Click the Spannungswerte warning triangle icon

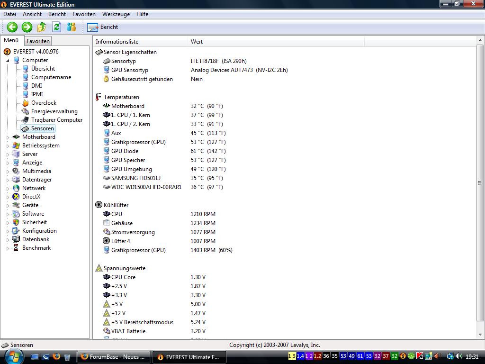tap(99, 268)
